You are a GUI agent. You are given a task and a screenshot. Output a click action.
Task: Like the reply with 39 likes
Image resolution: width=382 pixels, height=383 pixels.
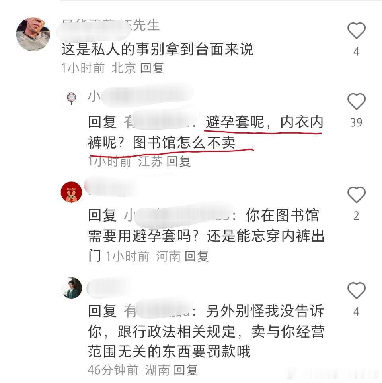tap(357, 101)
